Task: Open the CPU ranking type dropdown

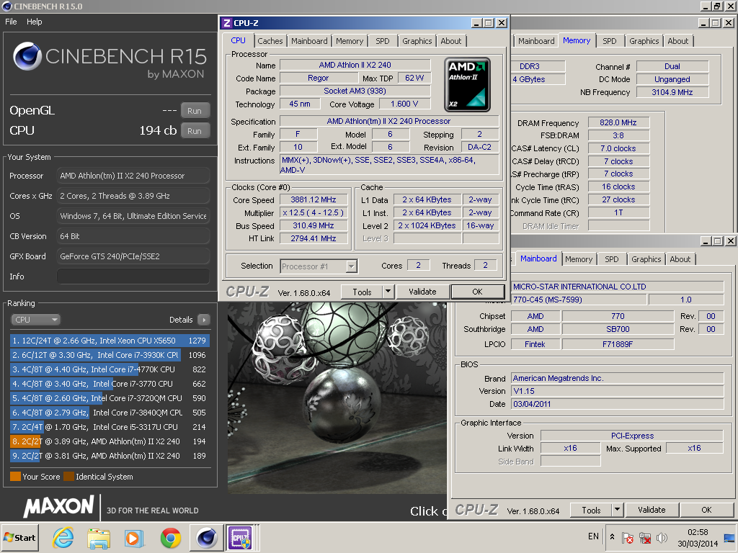Action: coord(35,320)
